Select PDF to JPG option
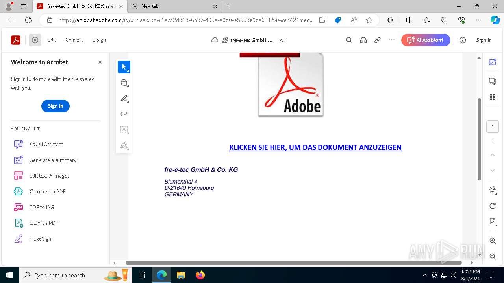Viewport: 504px width, 283px height. coord(42,207)
